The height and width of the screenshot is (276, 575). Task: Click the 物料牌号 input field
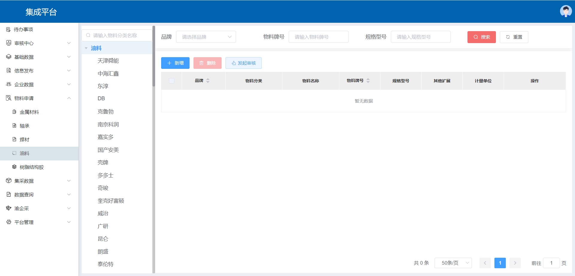tap(318, 37)
